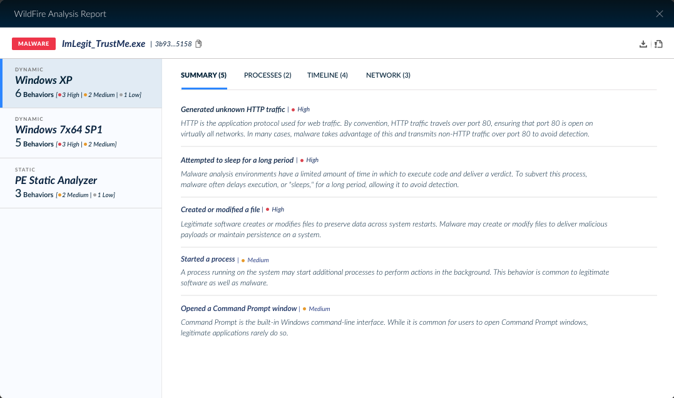Switch to the Network (3) tab

[388, 75]
